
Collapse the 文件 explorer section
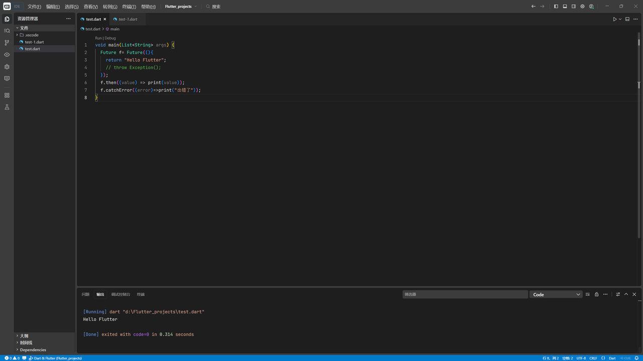pos(44,28)
